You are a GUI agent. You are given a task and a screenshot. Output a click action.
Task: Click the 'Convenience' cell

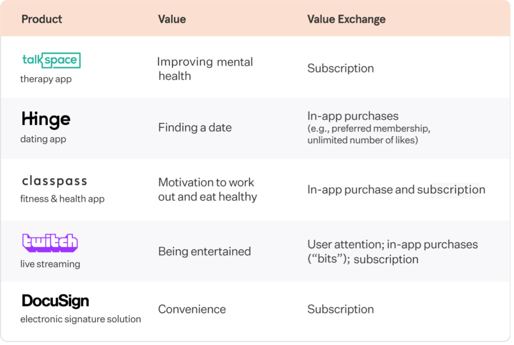pos(192,309)
